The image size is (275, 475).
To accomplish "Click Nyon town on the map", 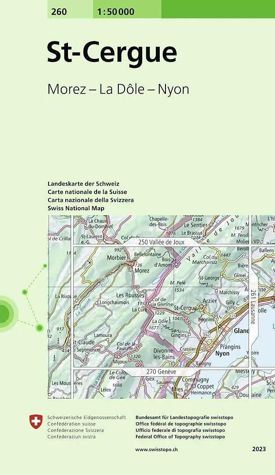I will [x=222, y=354].
